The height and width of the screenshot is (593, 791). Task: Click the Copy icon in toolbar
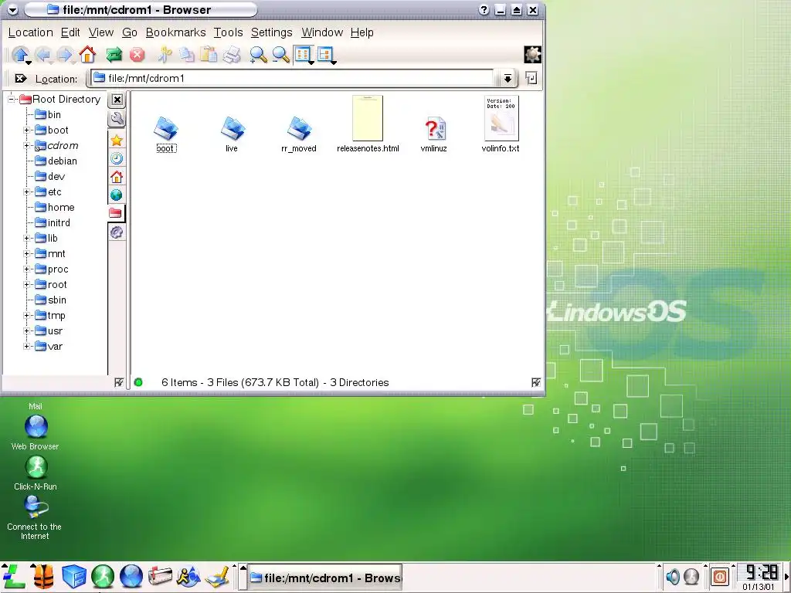pyautogui.click(x=187, y=55)
